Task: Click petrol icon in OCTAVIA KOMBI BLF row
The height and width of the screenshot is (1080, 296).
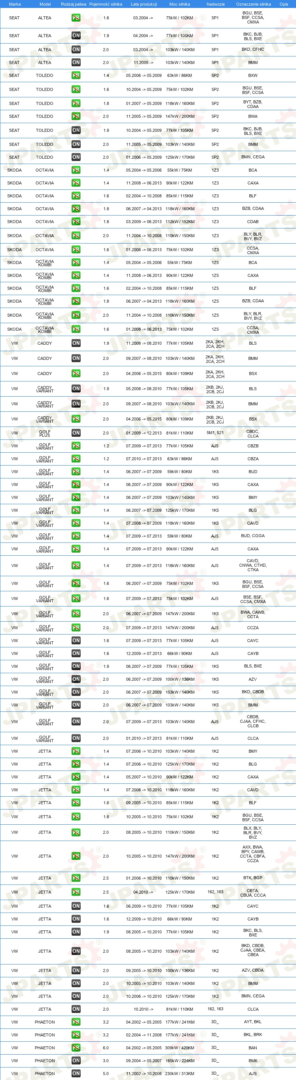Action: (76, 288)
